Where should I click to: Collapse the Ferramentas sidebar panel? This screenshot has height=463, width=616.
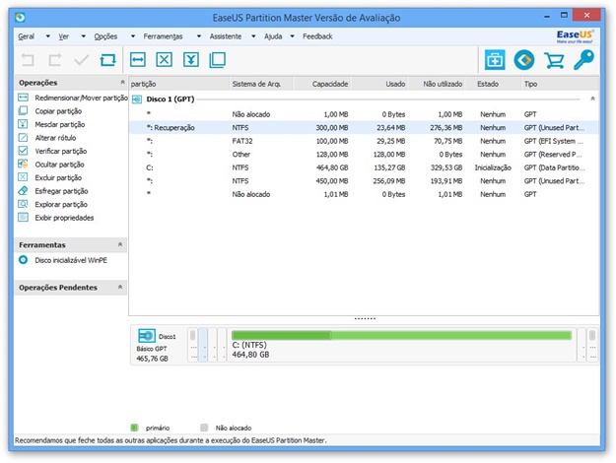point(120,244)
